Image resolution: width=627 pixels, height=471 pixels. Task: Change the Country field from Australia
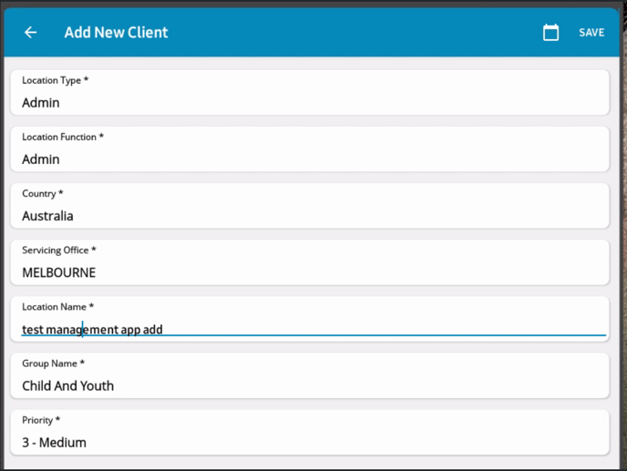coord(310,206)
